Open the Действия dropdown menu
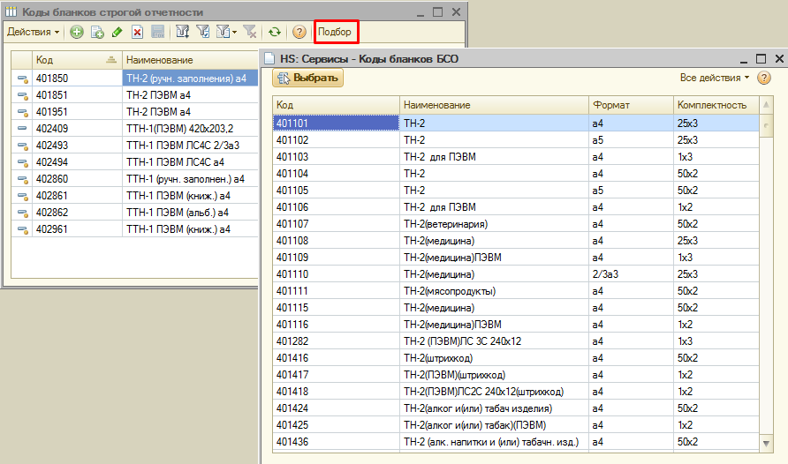 coord(34,32)
